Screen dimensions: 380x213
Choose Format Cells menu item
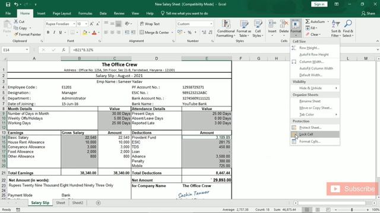[x=315, y=141]
